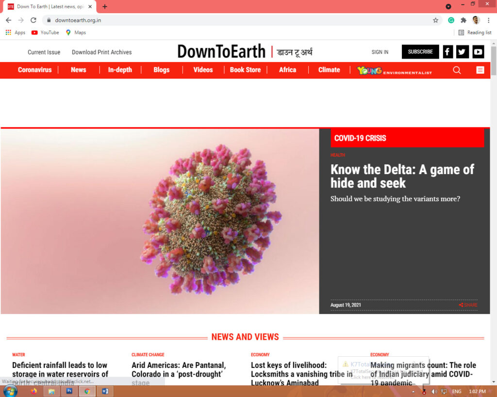
Task: Open the Hindi edition logo link
Action: click(x=295, y=52)
